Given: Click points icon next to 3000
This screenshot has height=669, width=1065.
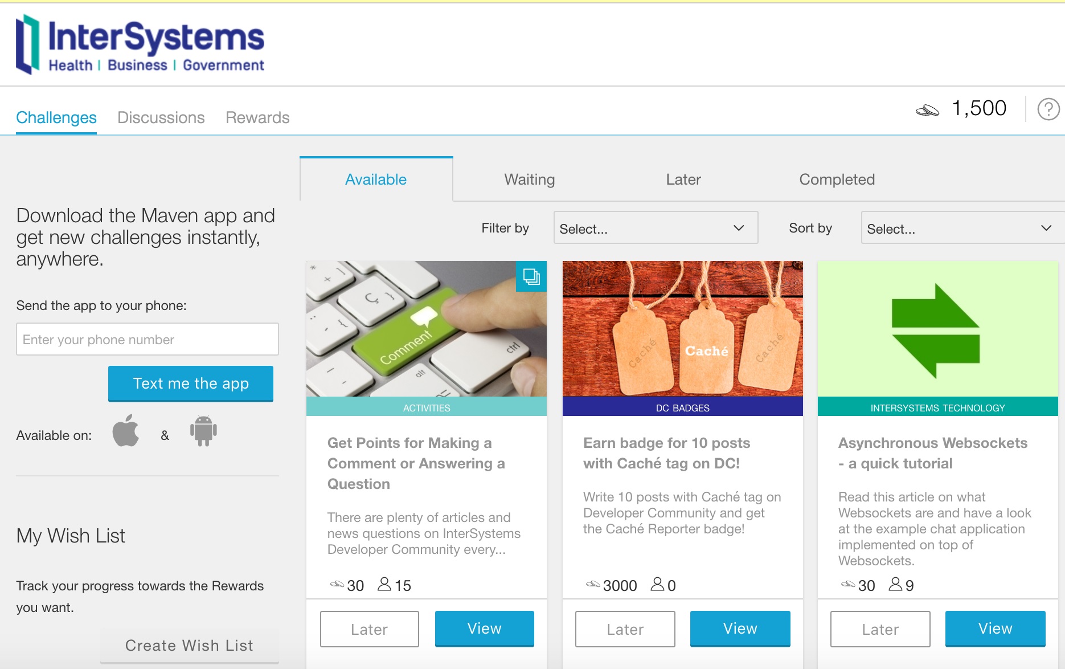Looking at the screenshot, I should click(x=593, y=584).
